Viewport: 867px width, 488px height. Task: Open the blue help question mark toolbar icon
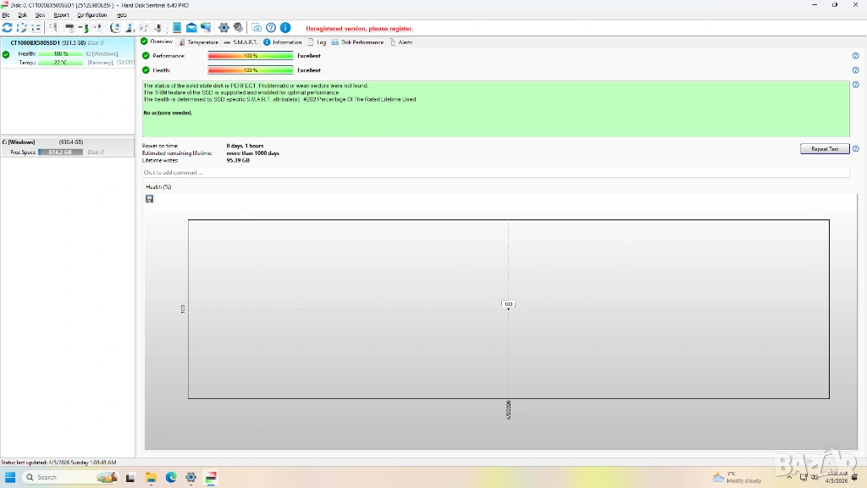[x=271, y=28]
